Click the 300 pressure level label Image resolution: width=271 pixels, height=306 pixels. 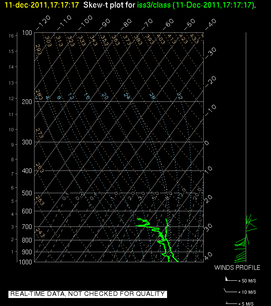27,142
